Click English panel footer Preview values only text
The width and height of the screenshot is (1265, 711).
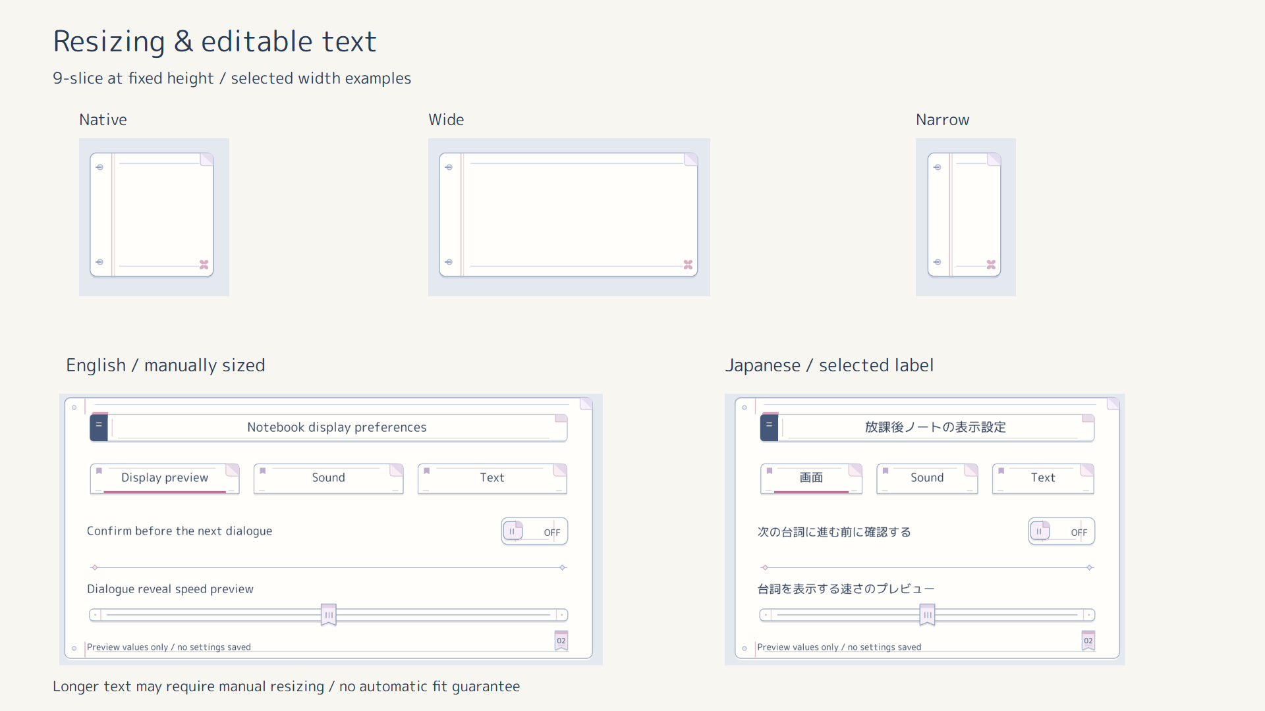169,647
